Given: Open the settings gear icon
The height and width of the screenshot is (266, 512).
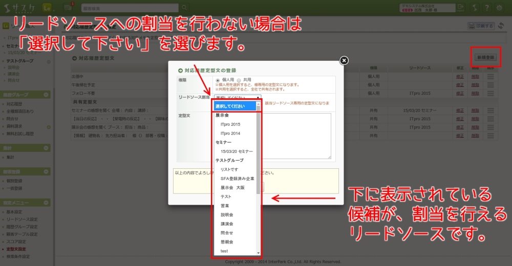Looking at the screenshot, I should click(499, 8).
